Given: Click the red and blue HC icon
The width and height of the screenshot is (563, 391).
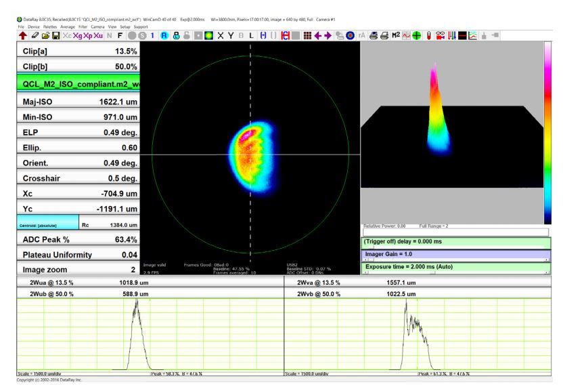Looking at the screenshot, I should pos(286,35).
